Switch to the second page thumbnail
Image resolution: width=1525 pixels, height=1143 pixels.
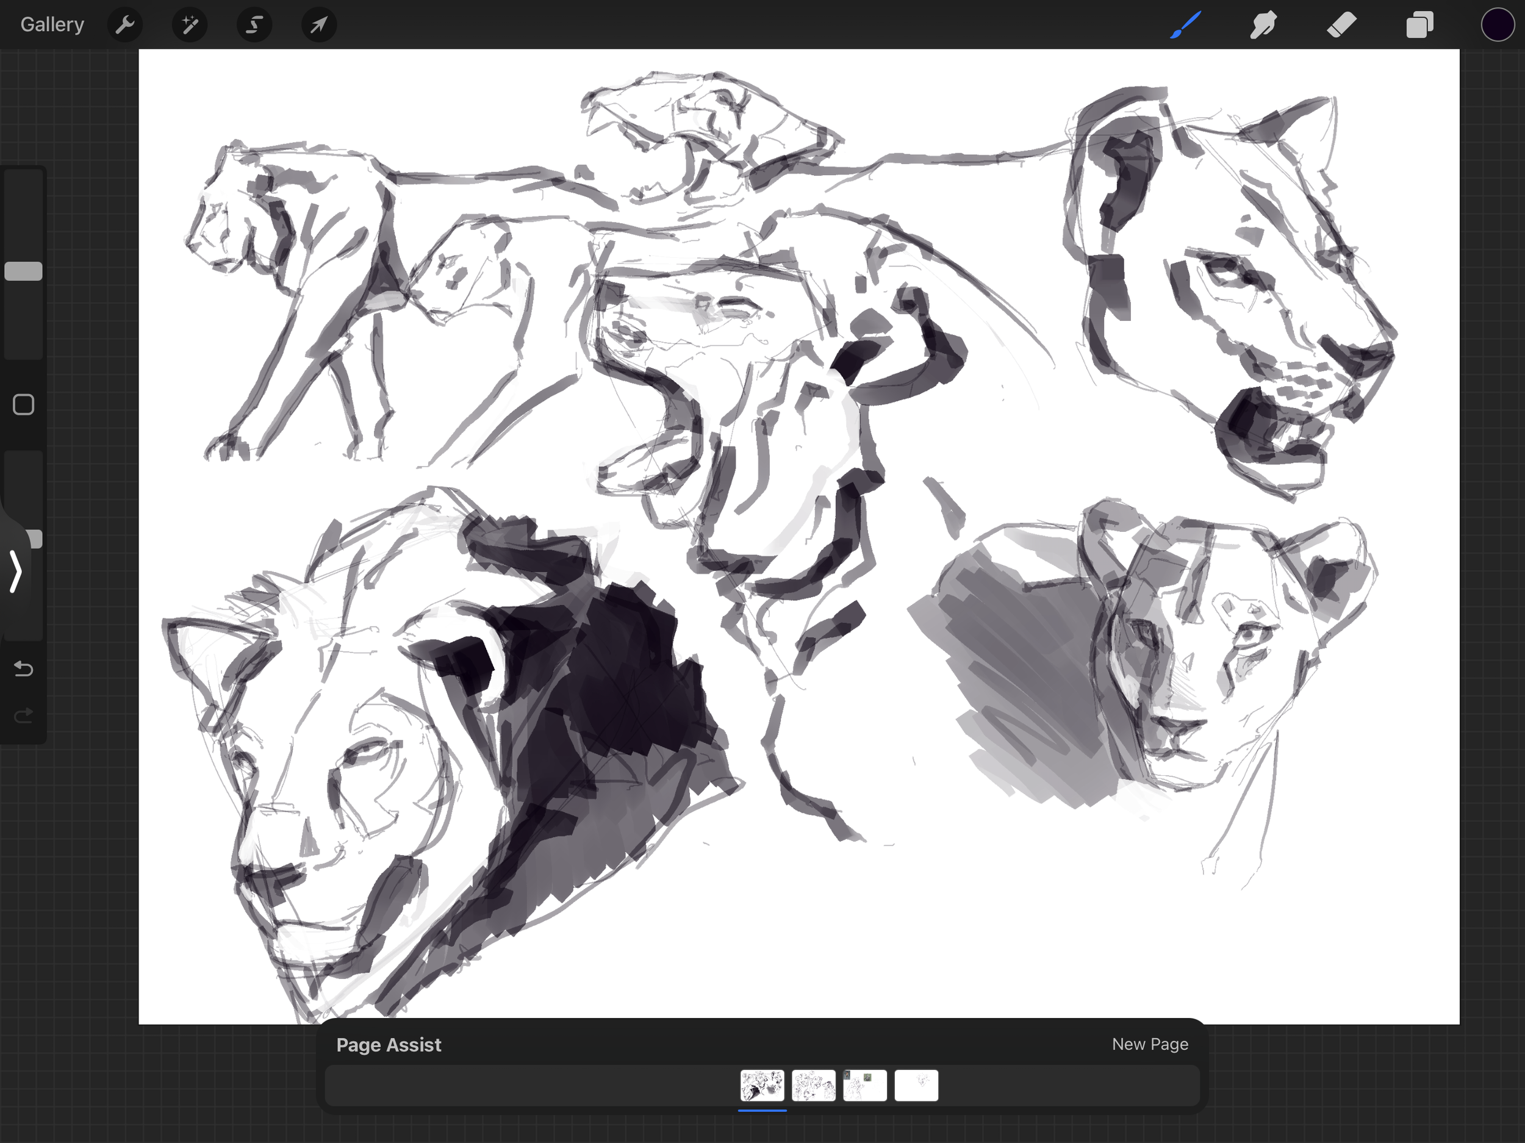click(x=814, y=1085)
